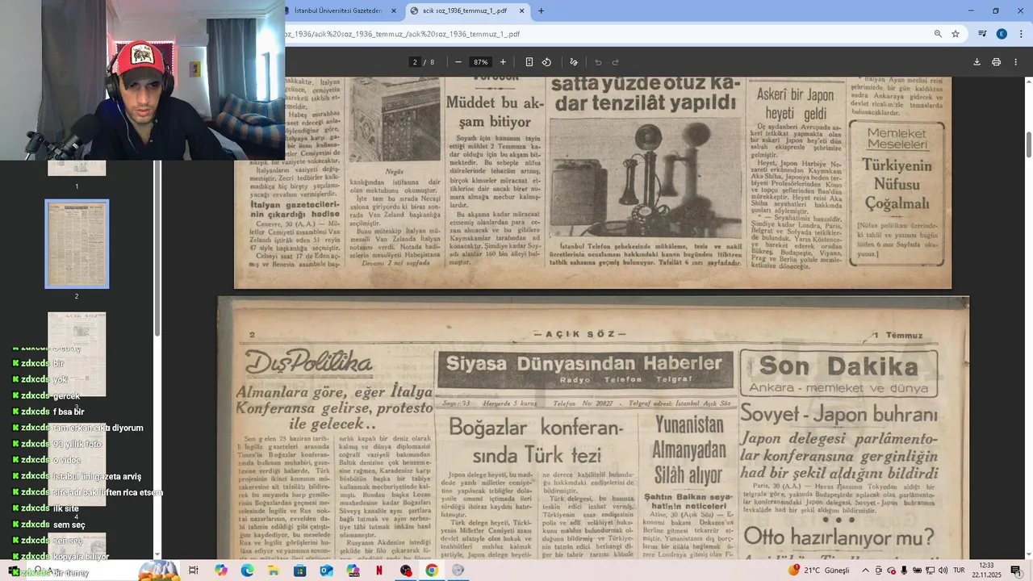Open PDF viewer more actions menu

click(x=1015, y=62)
